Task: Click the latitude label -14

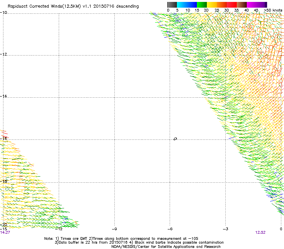Action: [x=3, y=96]
